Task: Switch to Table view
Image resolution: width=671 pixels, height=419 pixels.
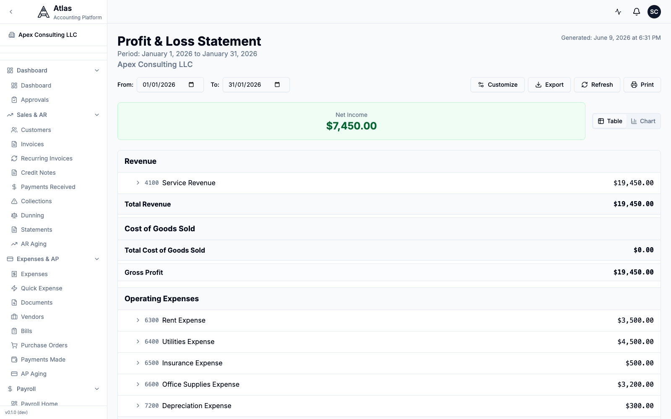Action: coord(610,121)
